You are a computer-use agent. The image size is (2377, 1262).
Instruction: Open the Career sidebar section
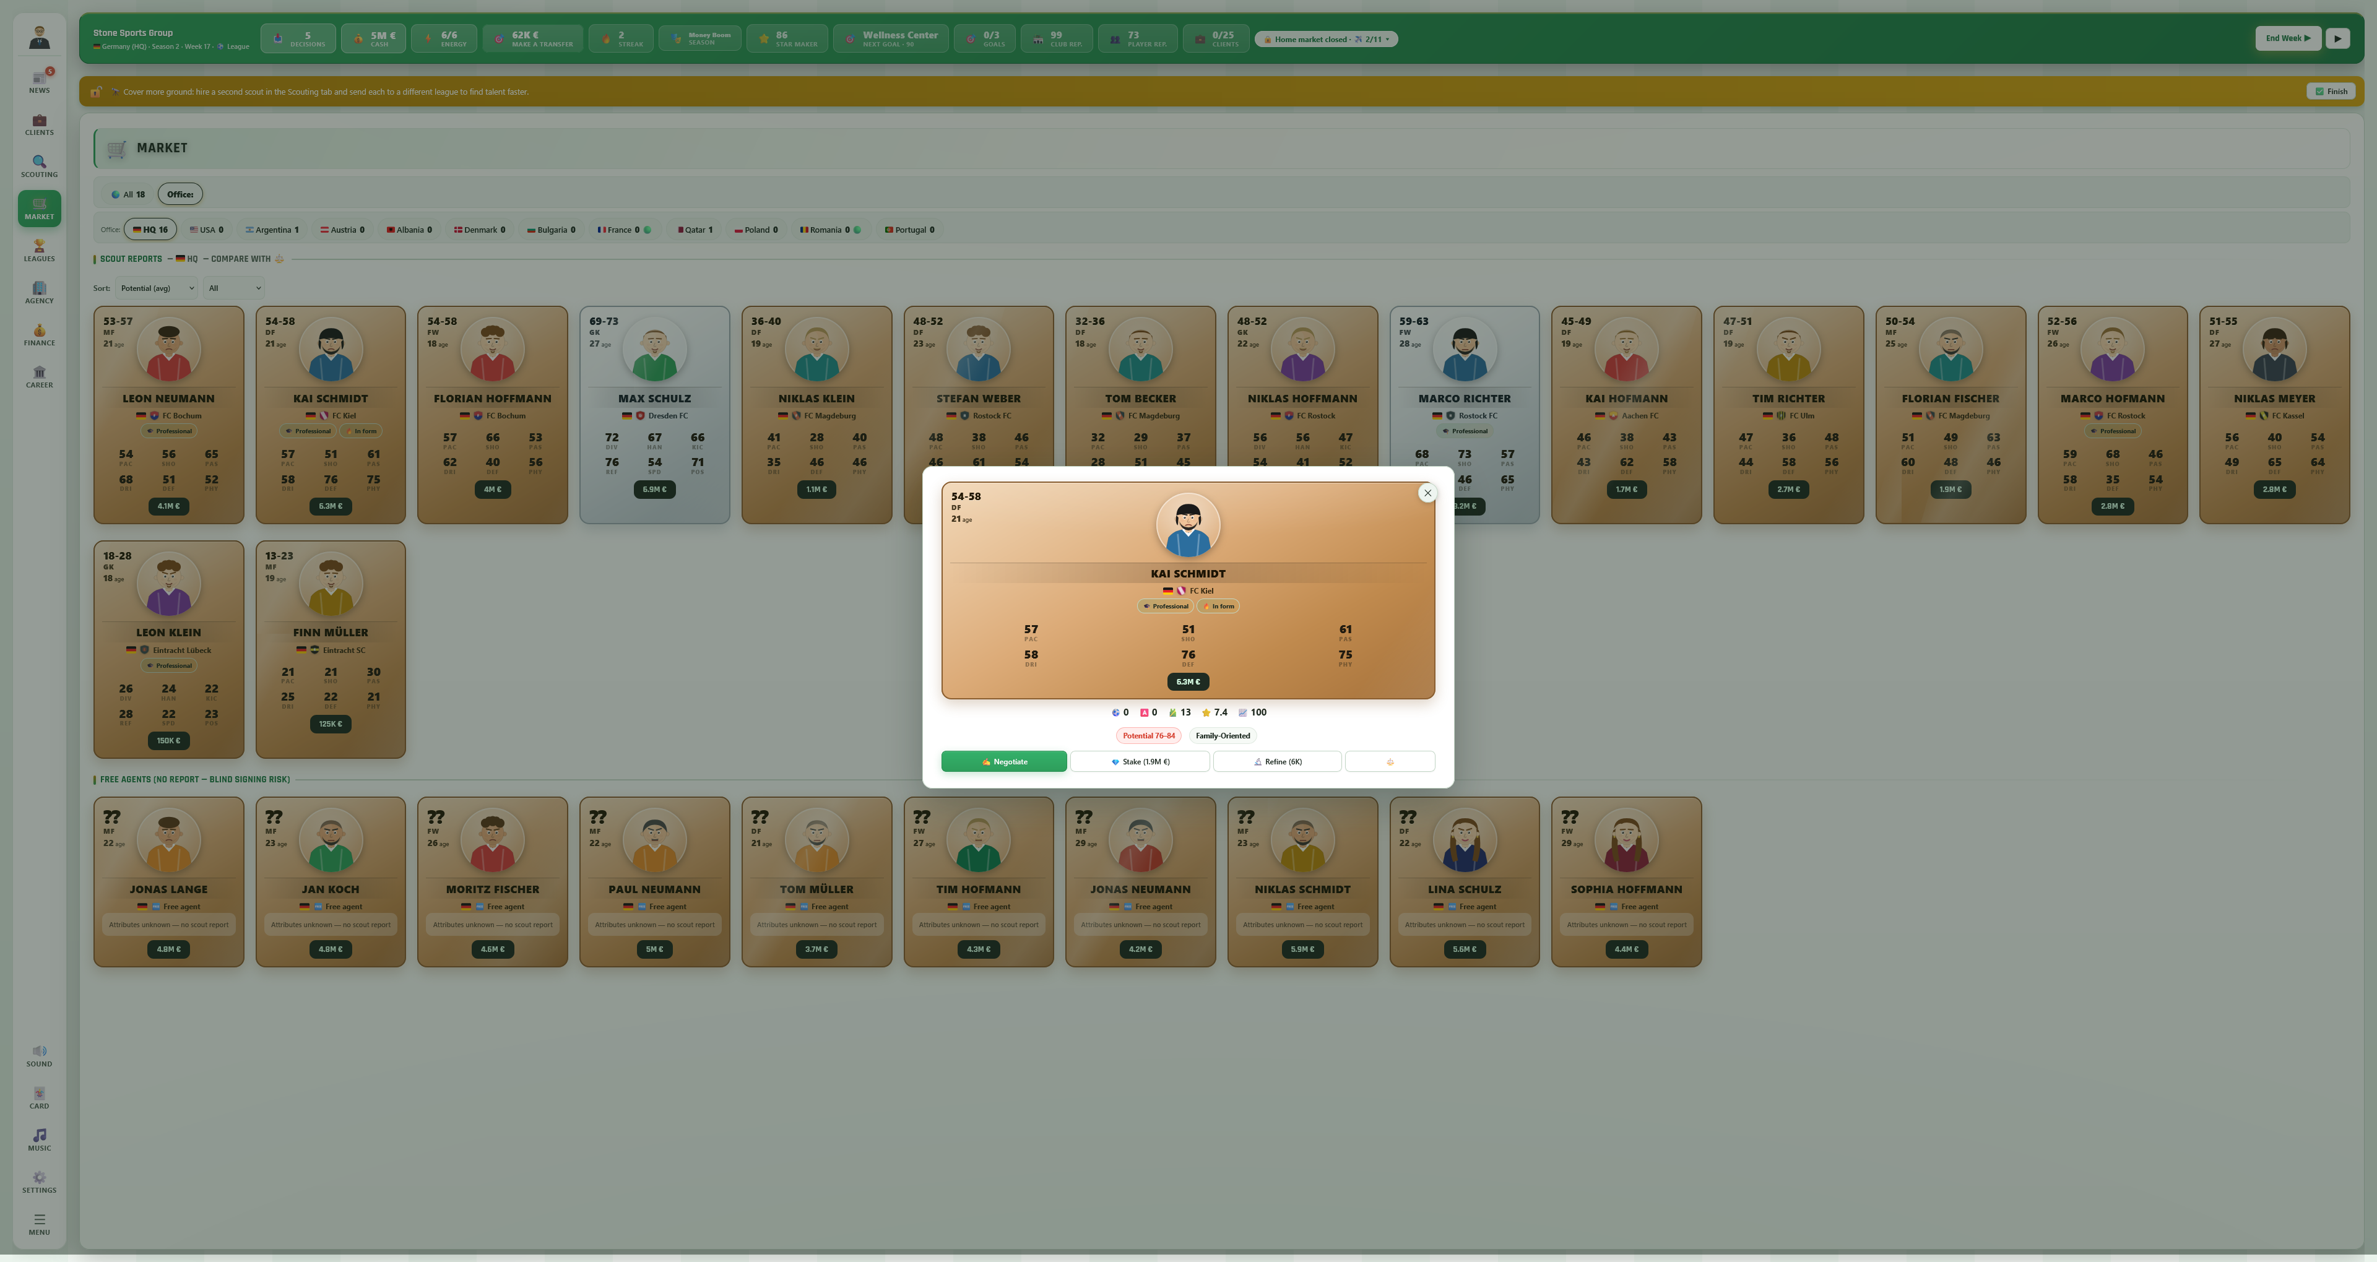pos(39,378)
